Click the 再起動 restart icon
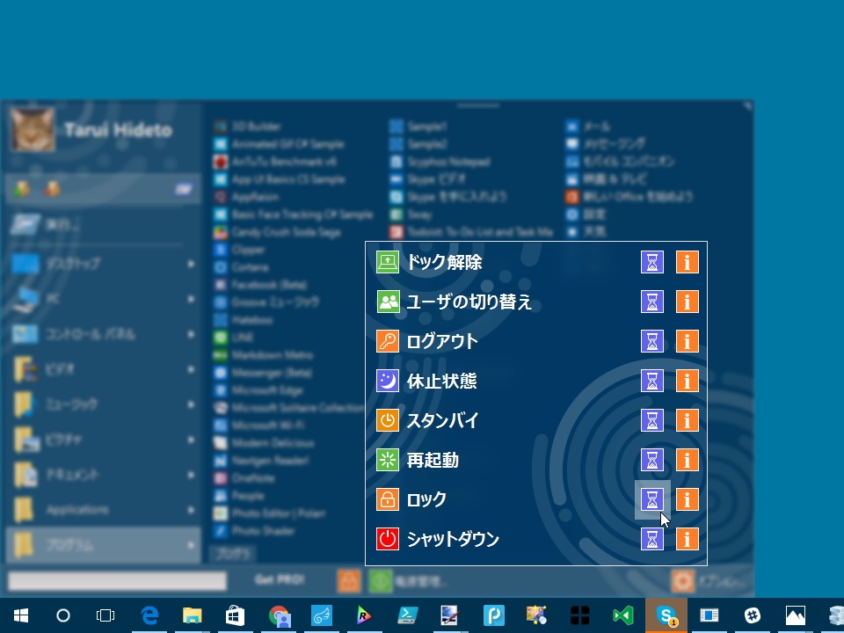This screenshot has height=633, width=844. tap(388, 460)
